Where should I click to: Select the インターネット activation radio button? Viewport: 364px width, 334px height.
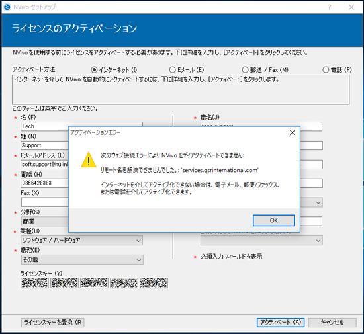coord(94,70)
